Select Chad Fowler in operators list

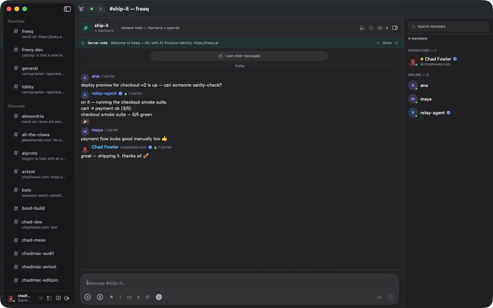pos(448,61)
